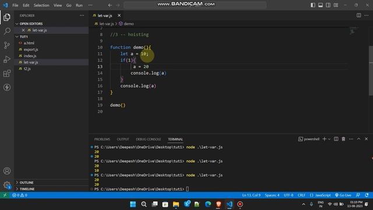The image size is (373, 210).
Task: Click Ln 13, Col 9 in status bar
Action: (x=251, y=195)
